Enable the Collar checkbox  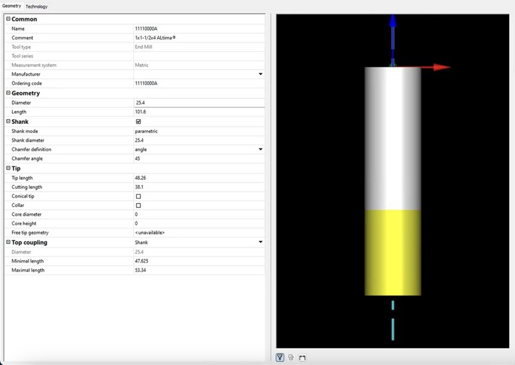tap(137, 205)
